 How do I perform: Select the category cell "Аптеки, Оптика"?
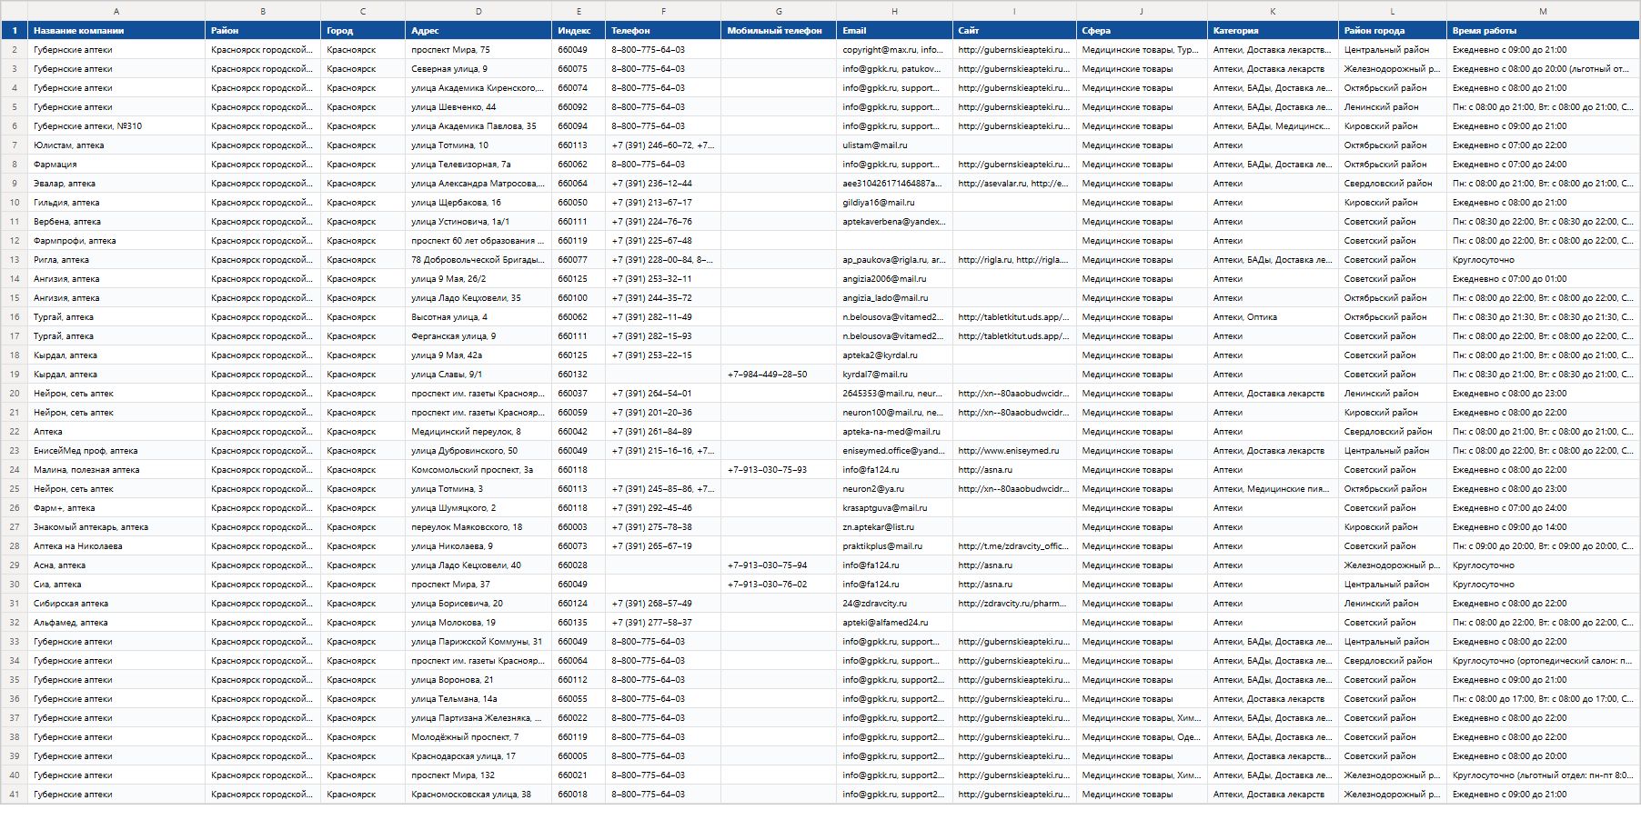1273,317
